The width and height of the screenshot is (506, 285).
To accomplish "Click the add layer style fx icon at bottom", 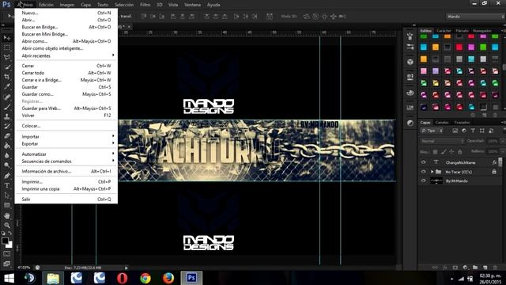I will (445, 268).
